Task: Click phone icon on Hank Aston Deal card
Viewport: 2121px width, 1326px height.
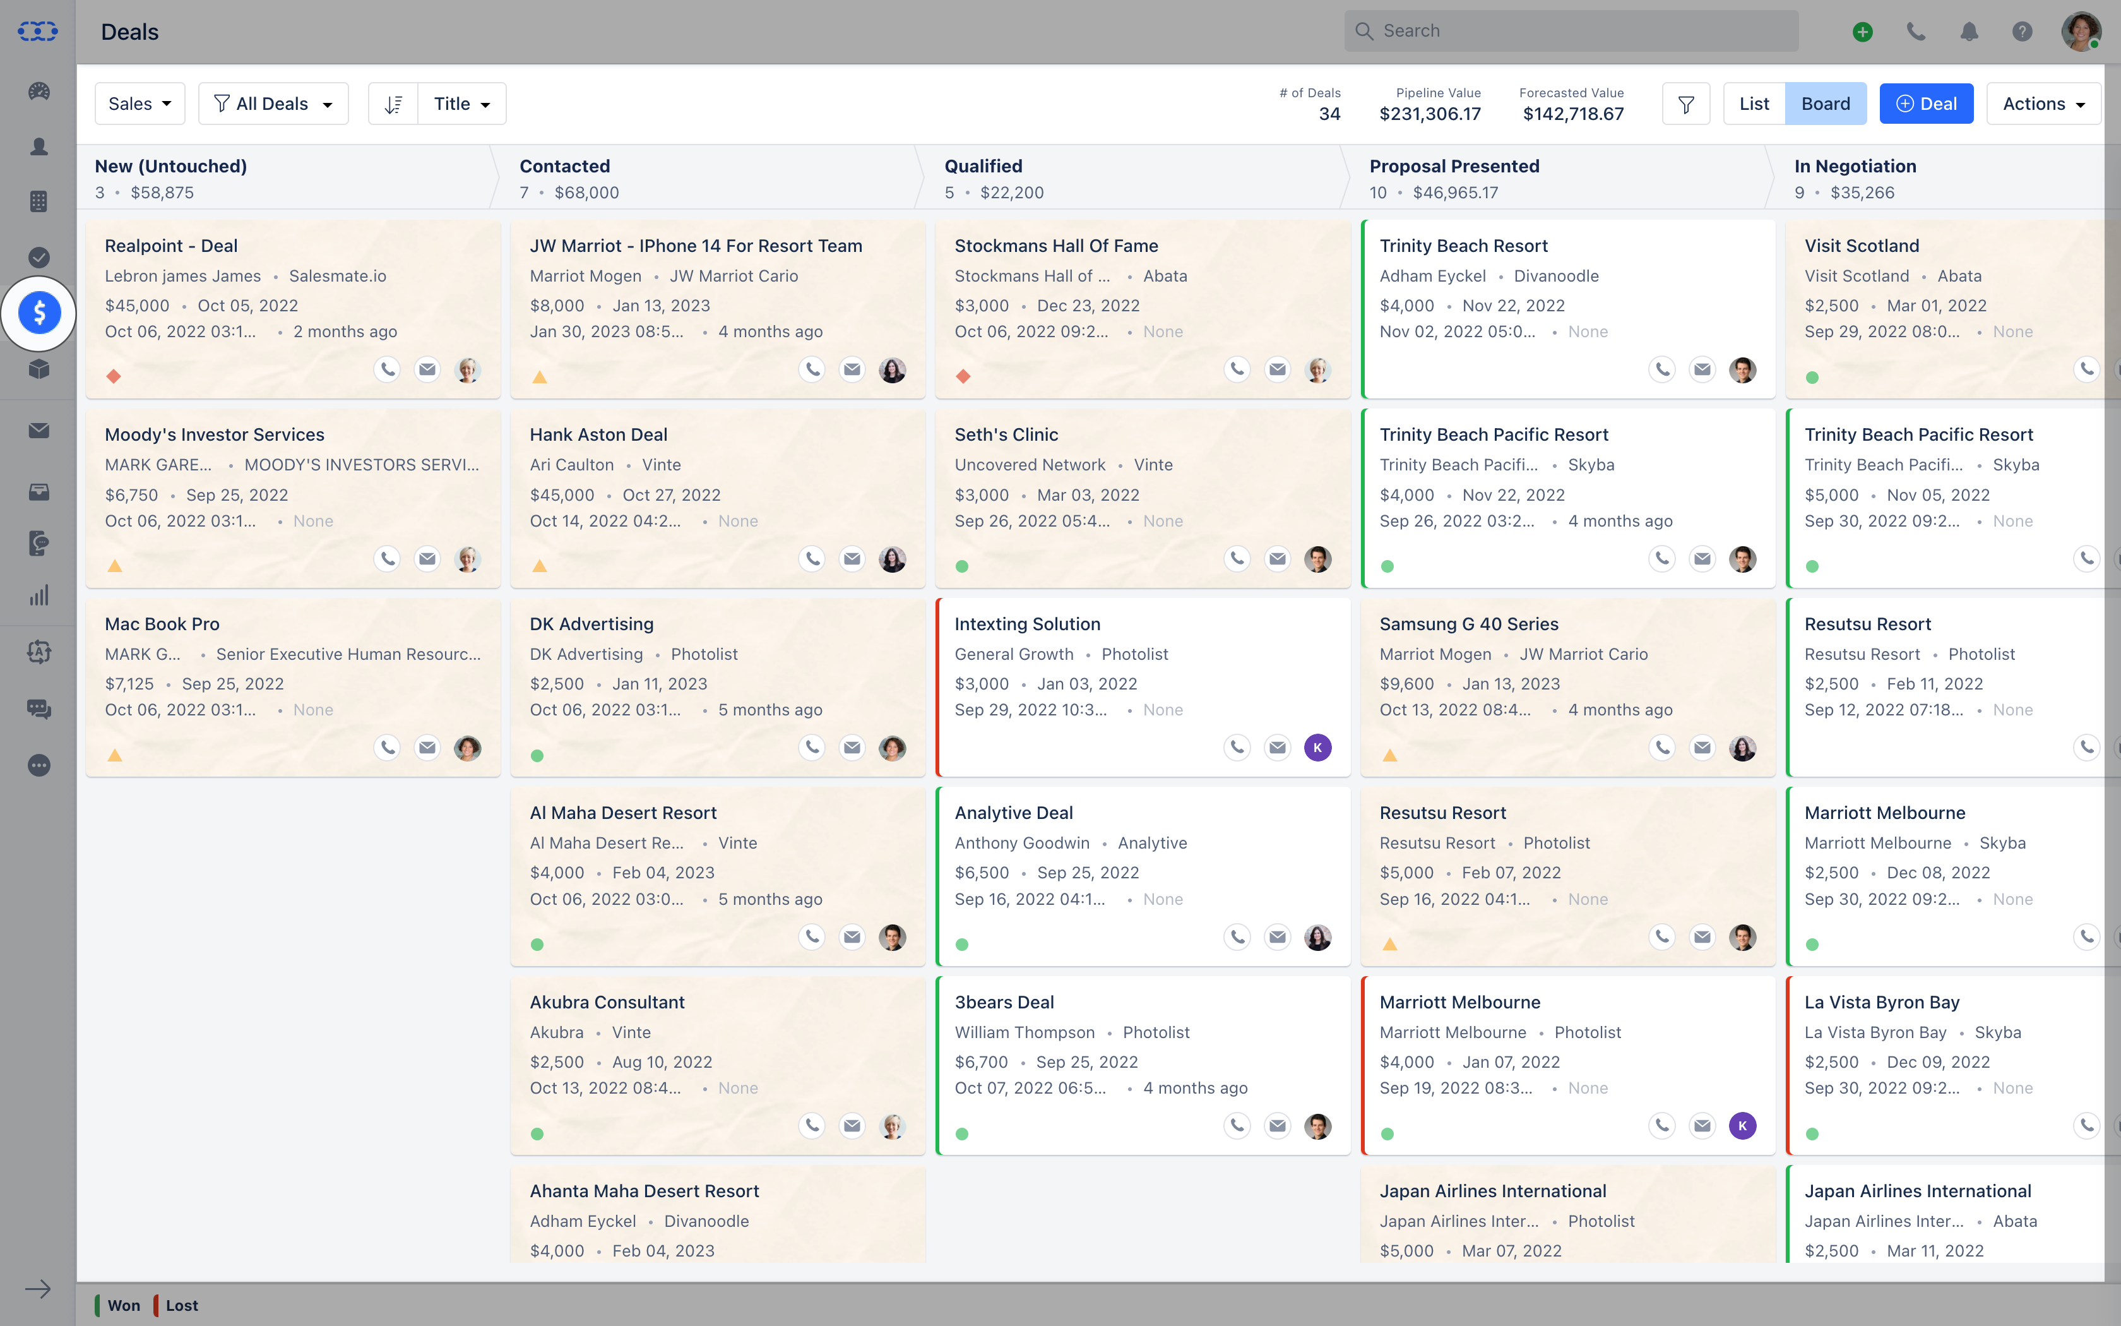Action: click(812, 559)
